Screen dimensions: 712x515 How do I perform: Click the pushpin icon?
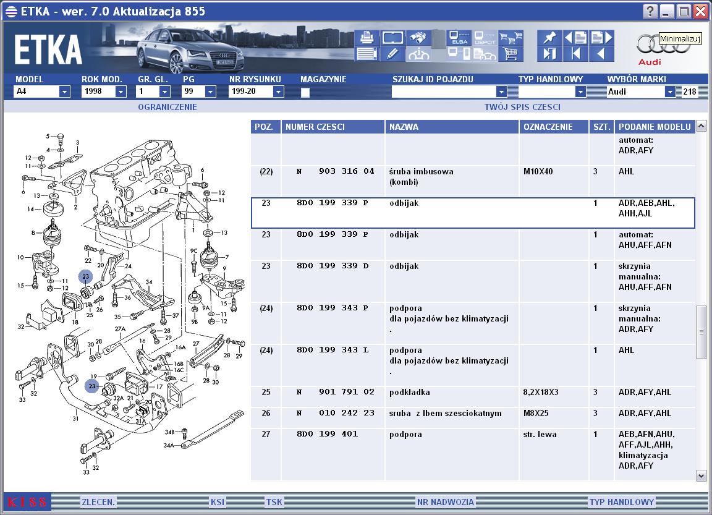(549, 38)
